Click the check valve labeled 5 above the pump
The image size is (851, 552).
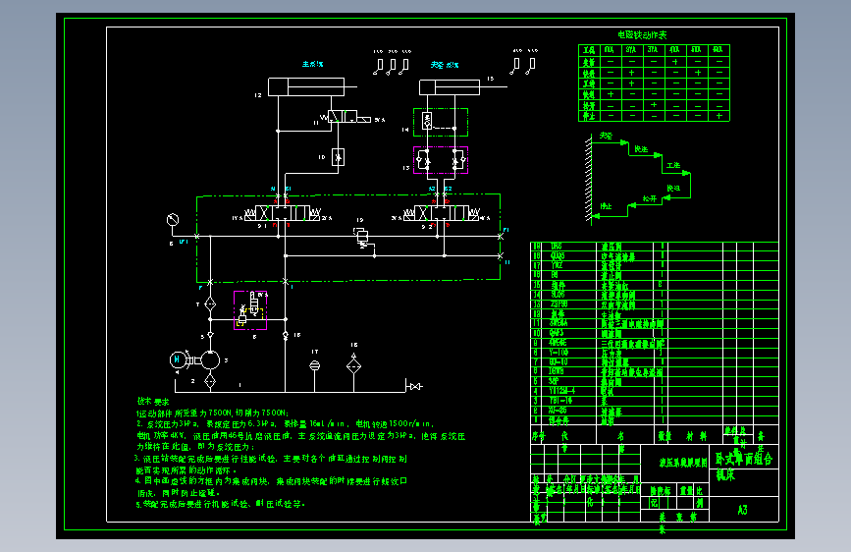pos(211,335)
